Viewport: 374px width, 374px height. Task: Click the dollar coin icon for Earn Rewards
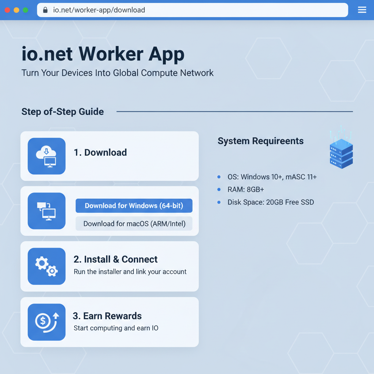pyautogui.click(x=46, y=322)
